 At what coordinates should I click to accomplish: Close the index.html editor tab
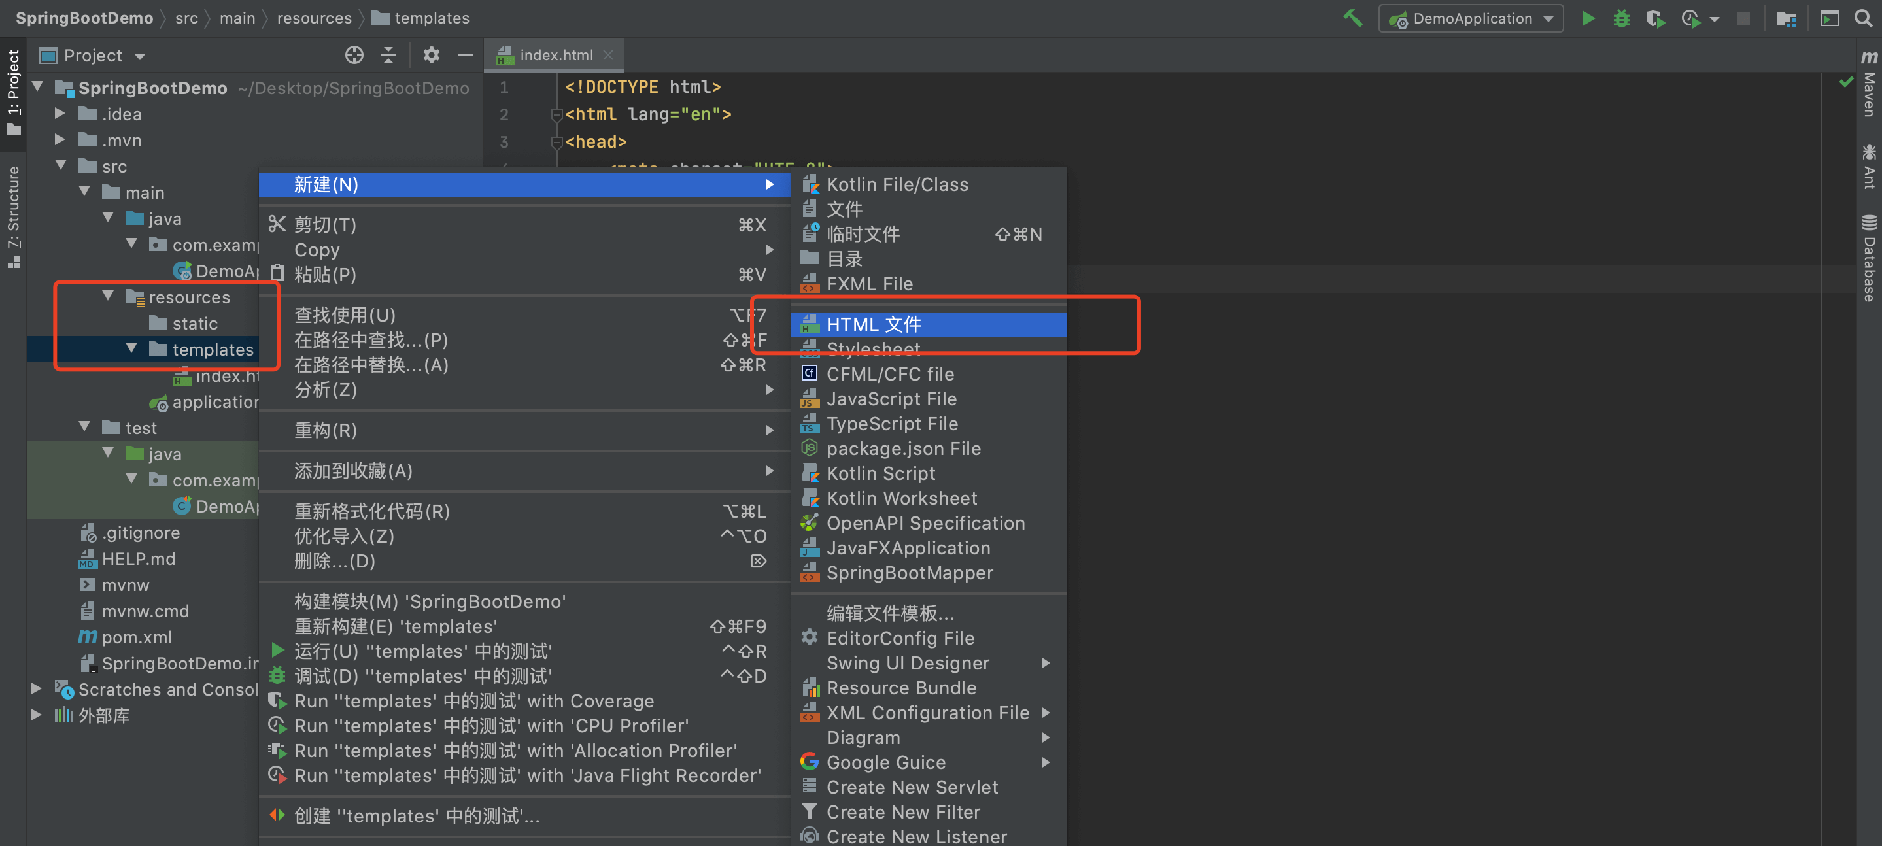pos(608,55)
